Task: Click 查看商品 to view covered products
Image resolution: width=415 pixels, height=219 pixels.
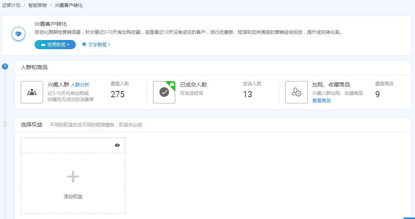Action: click(321, 101)
